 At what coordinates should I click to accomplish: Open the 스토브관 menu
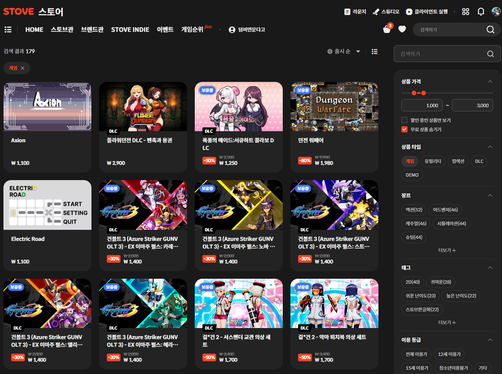pyautogui.click(x=62, y=29)
